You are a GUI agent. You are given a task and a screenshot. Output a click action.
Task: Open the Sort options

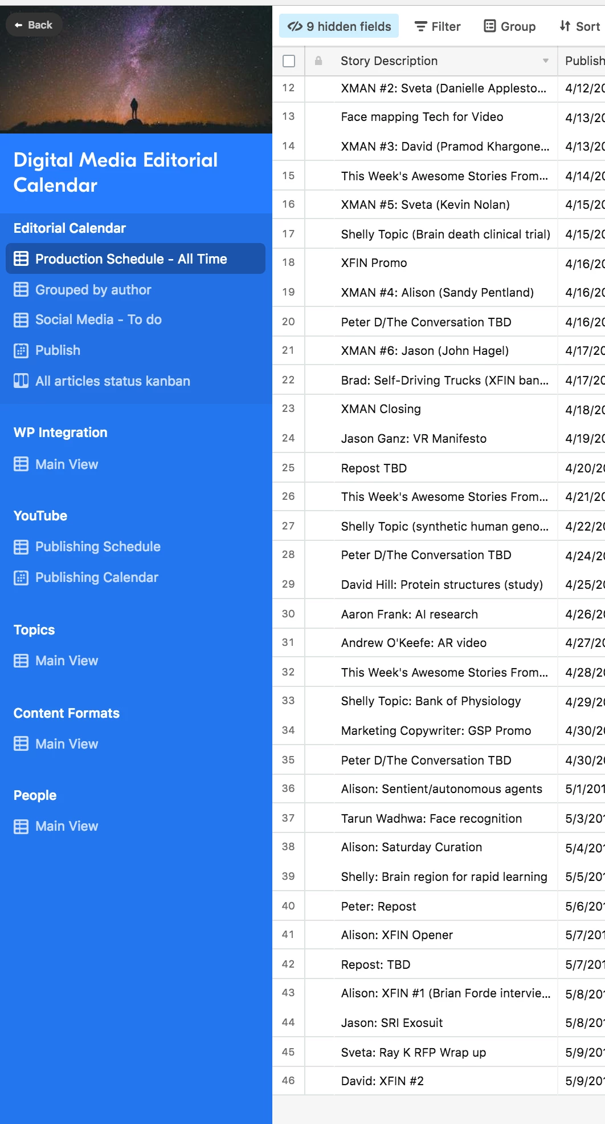(x=580, y=26)
